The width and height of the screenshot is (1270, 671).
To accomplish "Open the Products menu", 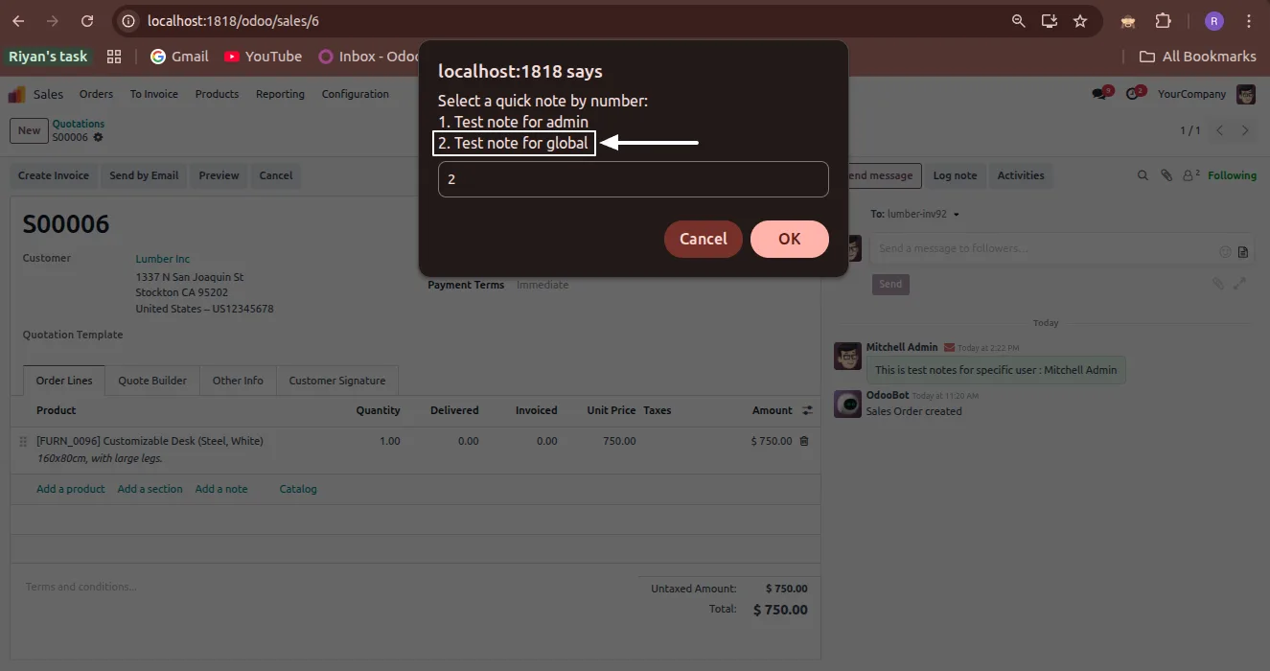I will (217, 94).
